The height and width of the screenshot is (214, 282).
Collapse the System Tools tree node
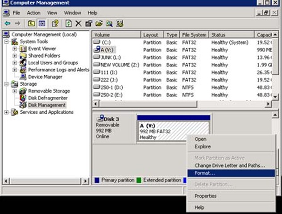coord(7,42)
